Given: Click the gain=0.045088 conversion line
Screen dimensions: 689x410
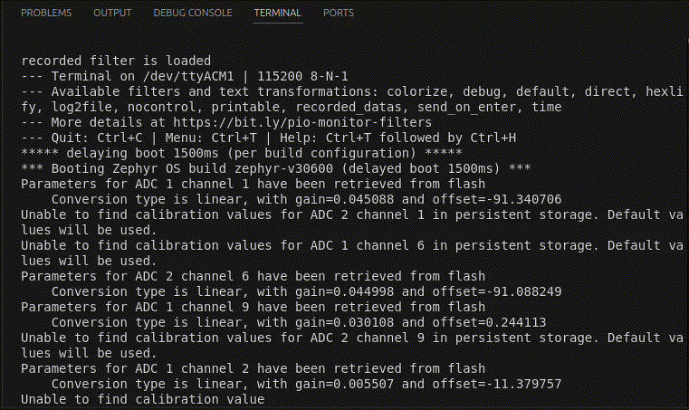Looking at the screenshot, I should tap(306, 199).
